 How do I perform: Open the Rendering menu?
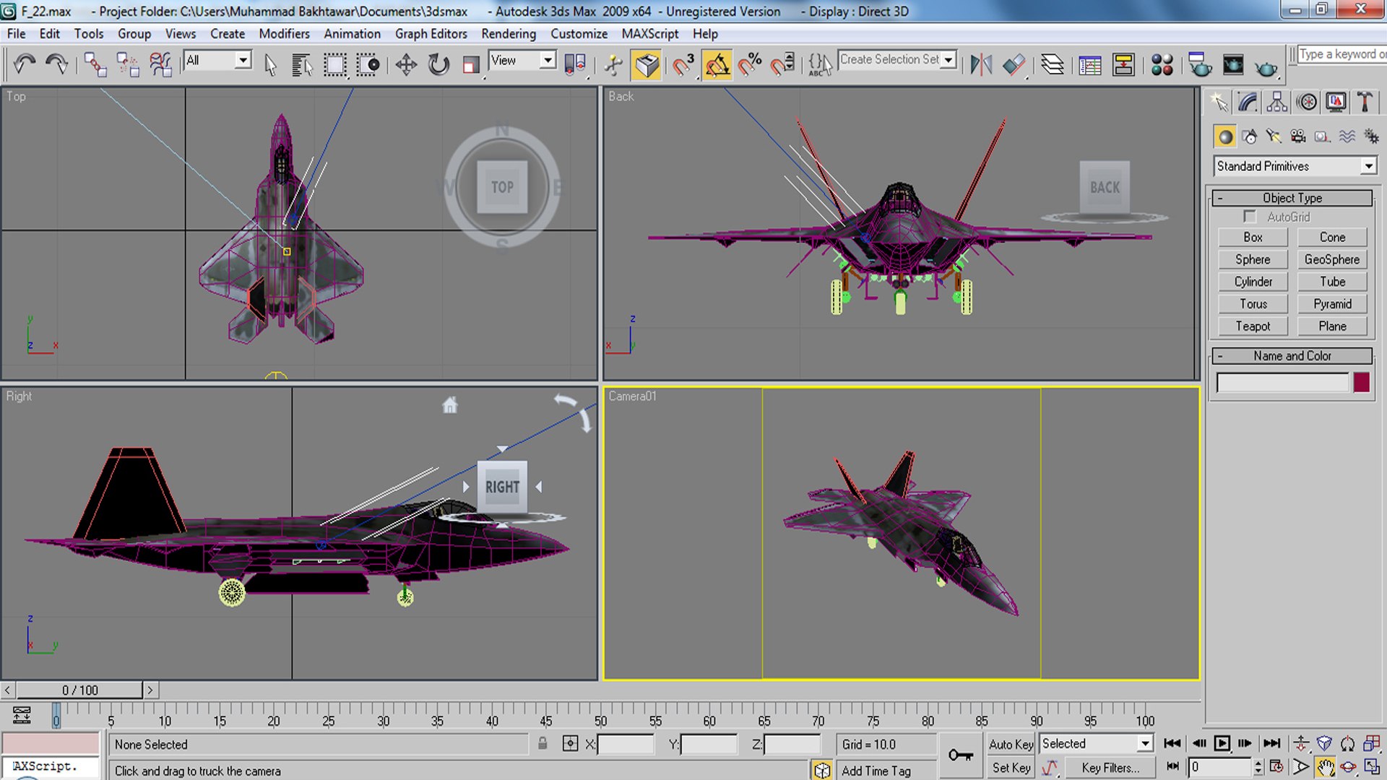coord(509,34)
